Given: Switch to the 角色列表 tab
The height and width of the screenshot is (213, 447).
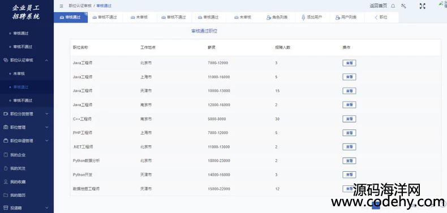Looking at the screenshot, I should click(x=277, y=18).
